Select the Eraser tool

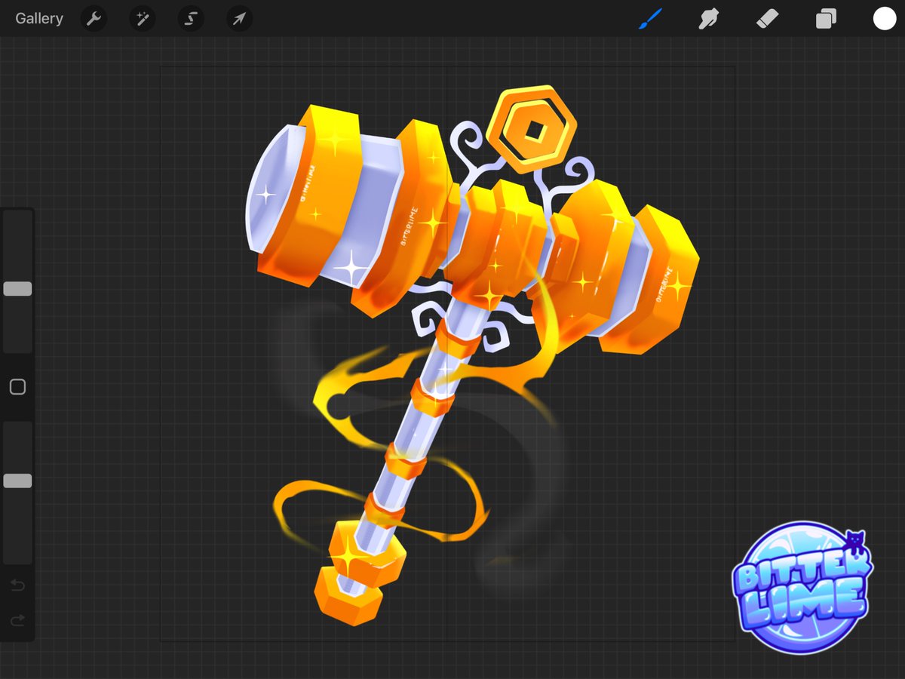click(767, 19)
